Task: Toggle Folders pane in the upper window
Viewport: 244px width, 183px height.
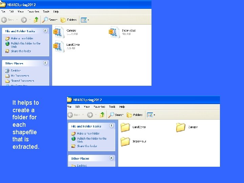Action: point(68,20)
